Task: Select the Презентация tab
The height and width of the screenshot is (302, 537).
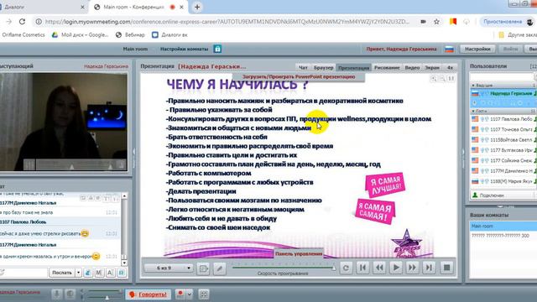Action: pos(354,67)
